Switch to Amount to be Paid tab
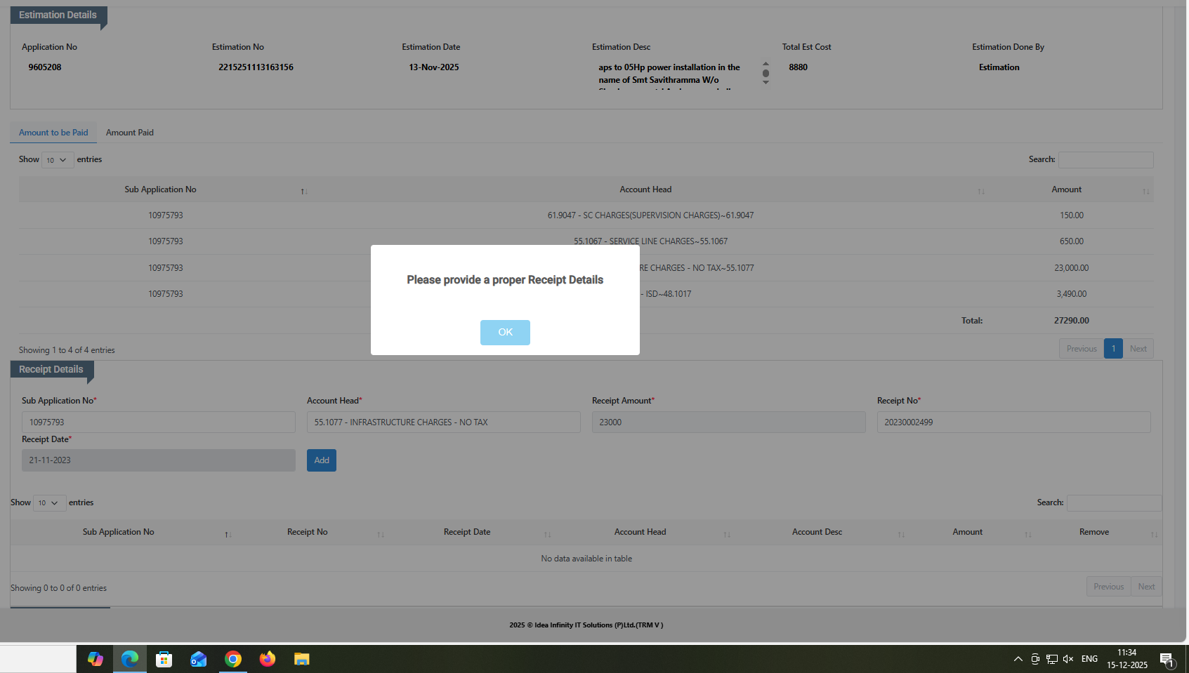 (53, 133)
